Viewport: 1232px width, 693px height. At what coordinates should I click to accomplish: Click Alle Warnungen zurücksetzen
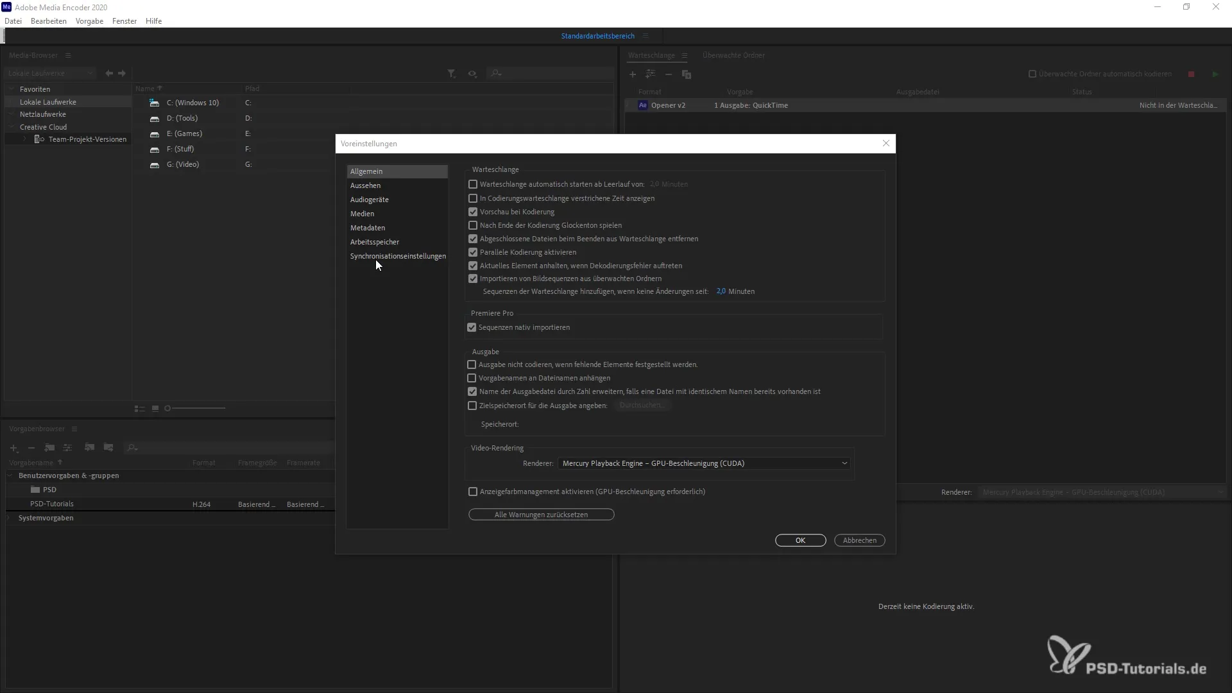pos(541,515)
